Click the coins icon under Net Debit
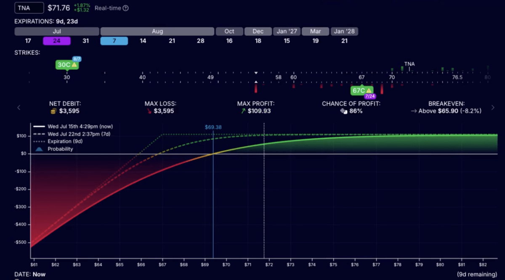This screenshot has height=280, width=505. pos(53,111)
